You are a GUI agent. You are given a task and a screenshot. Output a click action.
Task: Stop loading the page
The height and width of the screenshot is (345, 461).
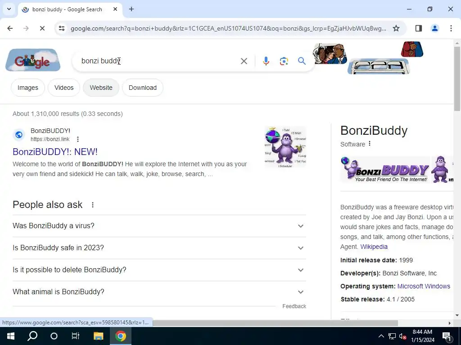click(42, 28)
